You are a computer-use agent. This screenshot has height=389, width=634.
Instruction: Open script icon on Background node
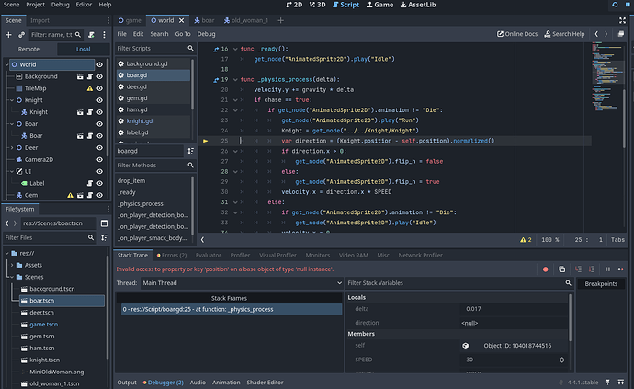(x=90, y=76)
